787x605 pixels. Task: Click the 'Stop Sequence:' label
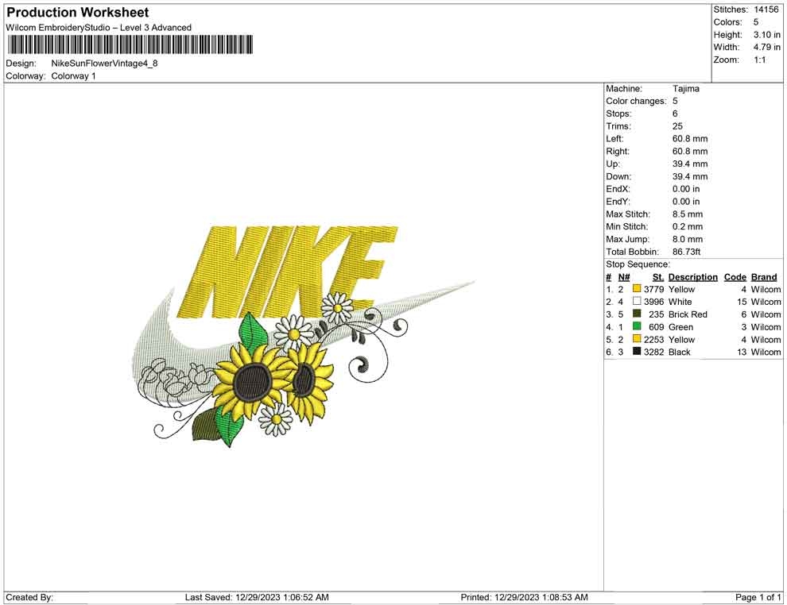pyautogui.click(x=638, y=264)
